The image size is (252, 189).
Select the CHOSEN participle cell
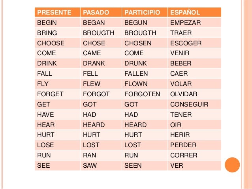[x=145, y=43]
